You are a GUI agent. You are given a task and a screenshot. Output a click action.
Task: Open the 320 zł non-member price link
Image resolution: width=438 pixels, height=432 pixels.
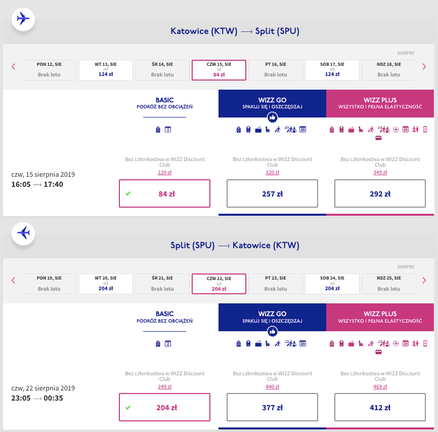pos(272,172)
